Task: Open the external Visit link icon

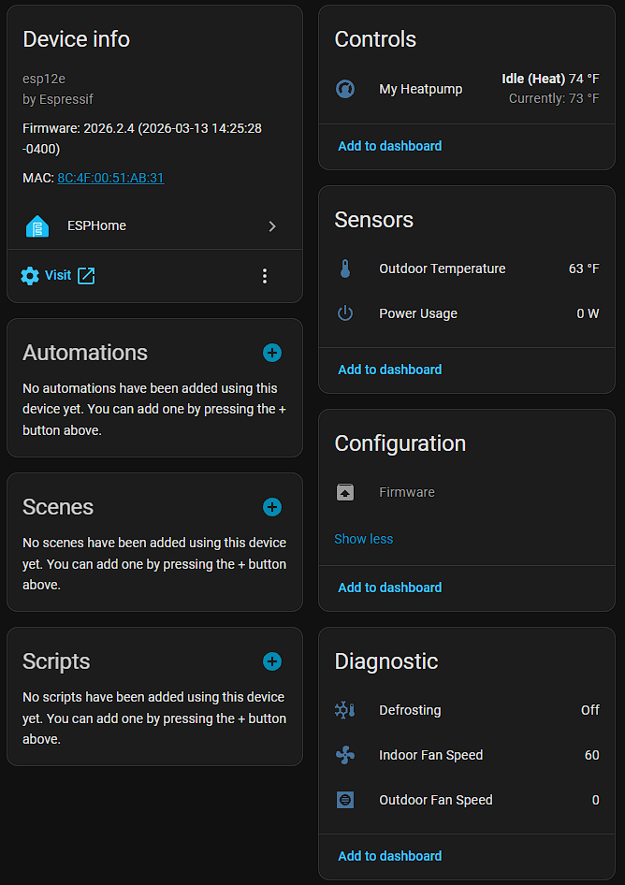Action: coord(86,275)
